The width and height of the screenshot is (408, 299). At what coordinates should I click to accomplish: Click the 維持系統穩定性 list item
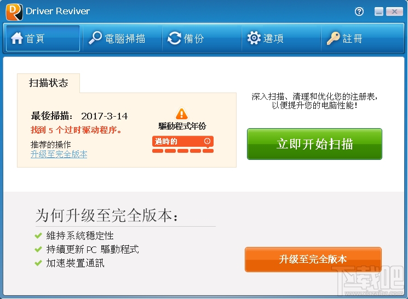80,236
